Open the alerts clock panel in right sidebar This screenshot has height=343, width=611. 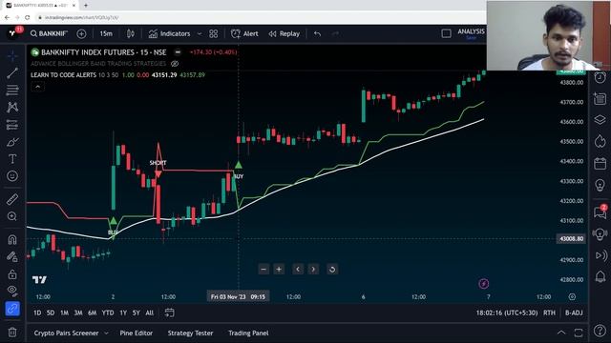(600, 77)
